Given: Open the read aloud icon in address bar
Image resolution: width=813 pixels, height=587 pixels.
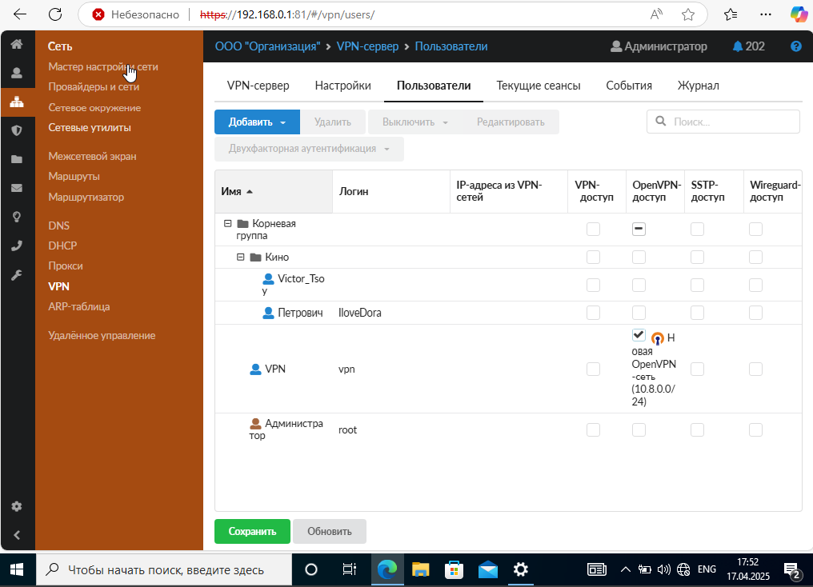Looking at the screenshot, I should pos(656,14).
